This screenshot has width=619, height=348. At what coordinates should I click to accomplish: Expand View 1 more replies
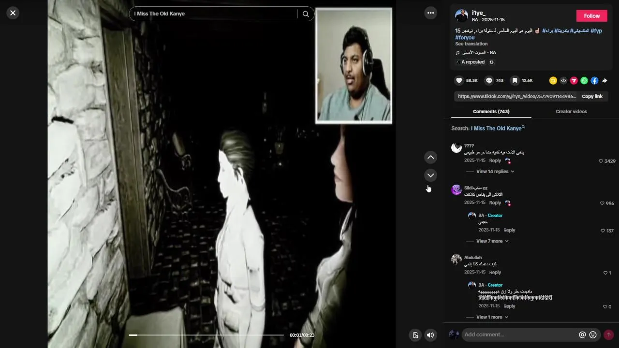(492, 318)
